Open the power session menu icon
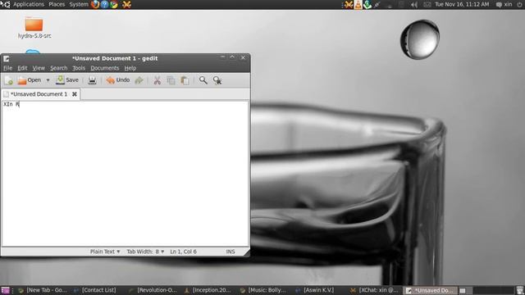Screen dimensions: 525x295 click(519, 4)
